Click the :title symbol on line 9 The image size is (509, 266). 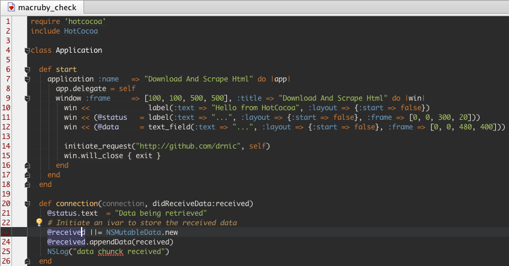pyautogui.click(x=249, y=98)
